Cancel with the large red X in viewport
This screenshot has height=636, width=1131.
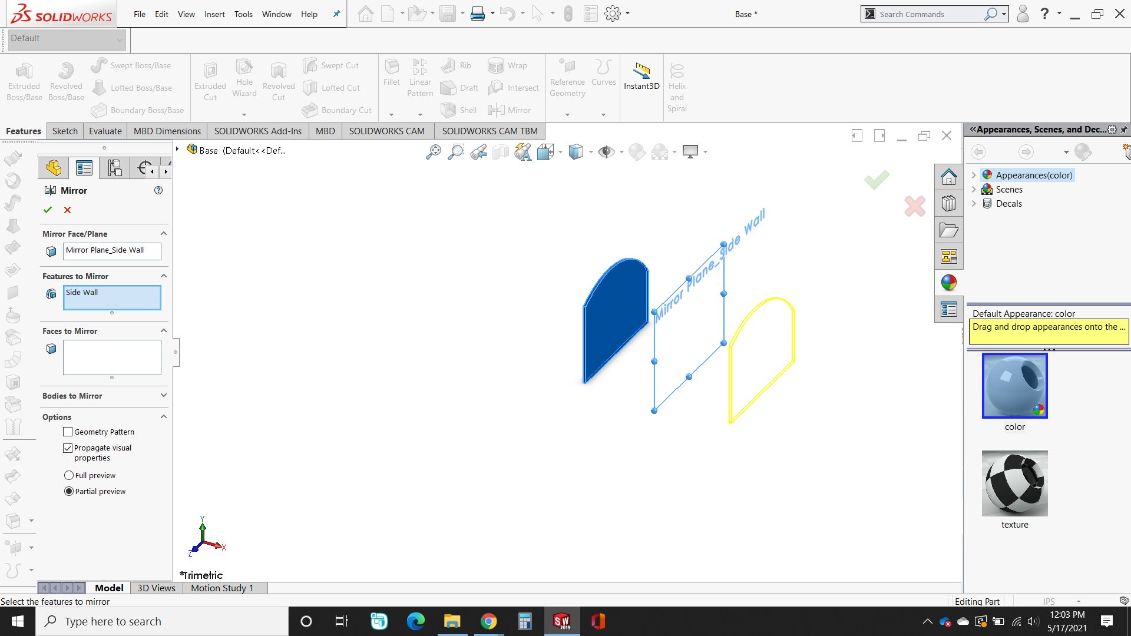coord(915,206)
